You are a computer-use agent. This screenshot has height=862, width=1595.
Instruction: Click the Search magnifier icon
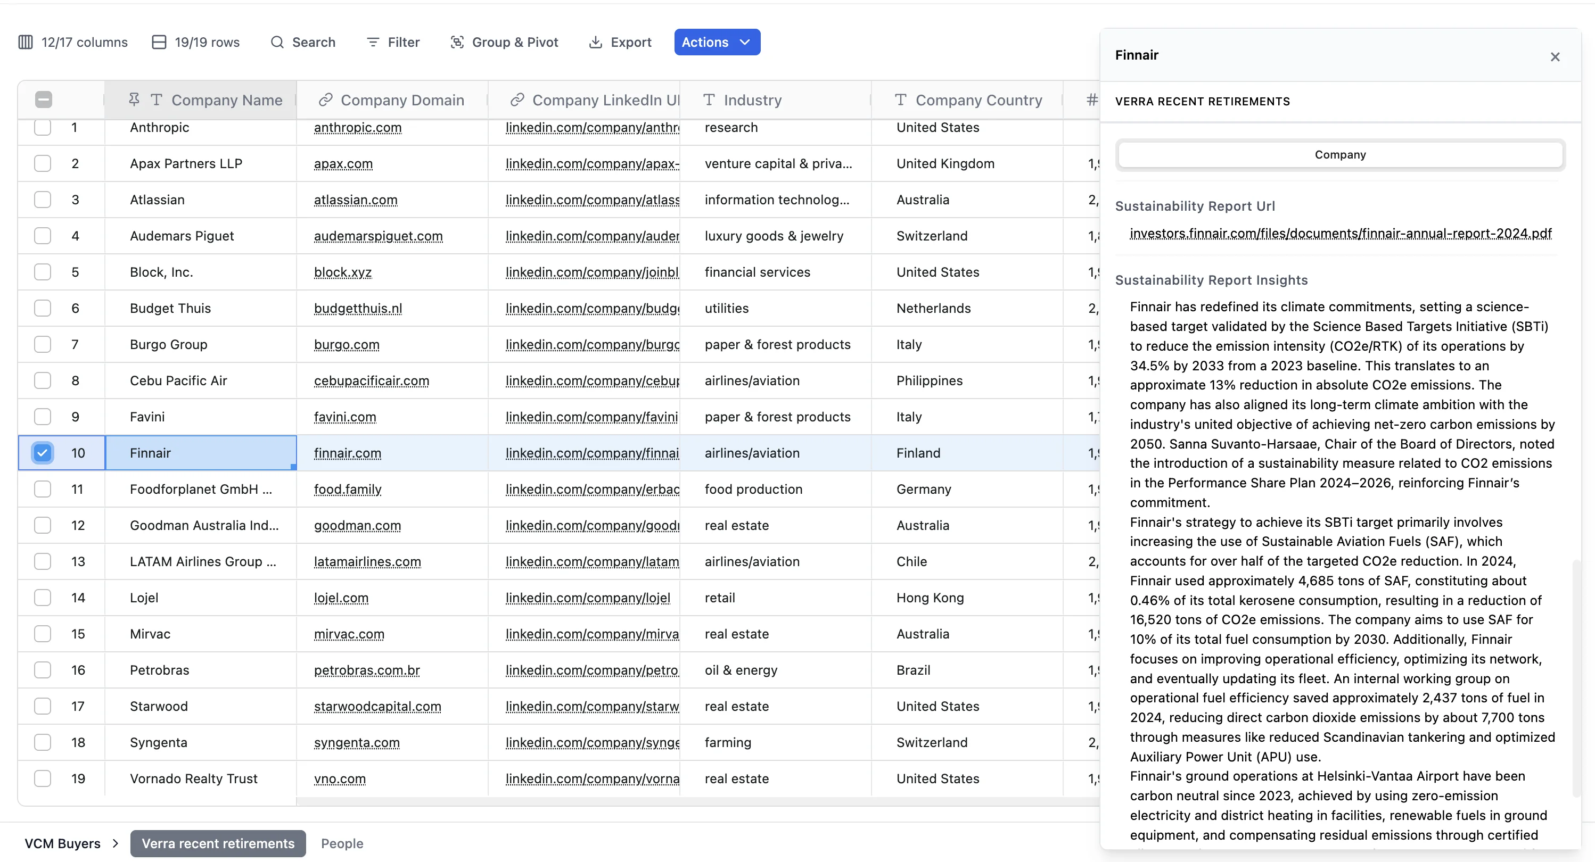click(x=277, y=42)
